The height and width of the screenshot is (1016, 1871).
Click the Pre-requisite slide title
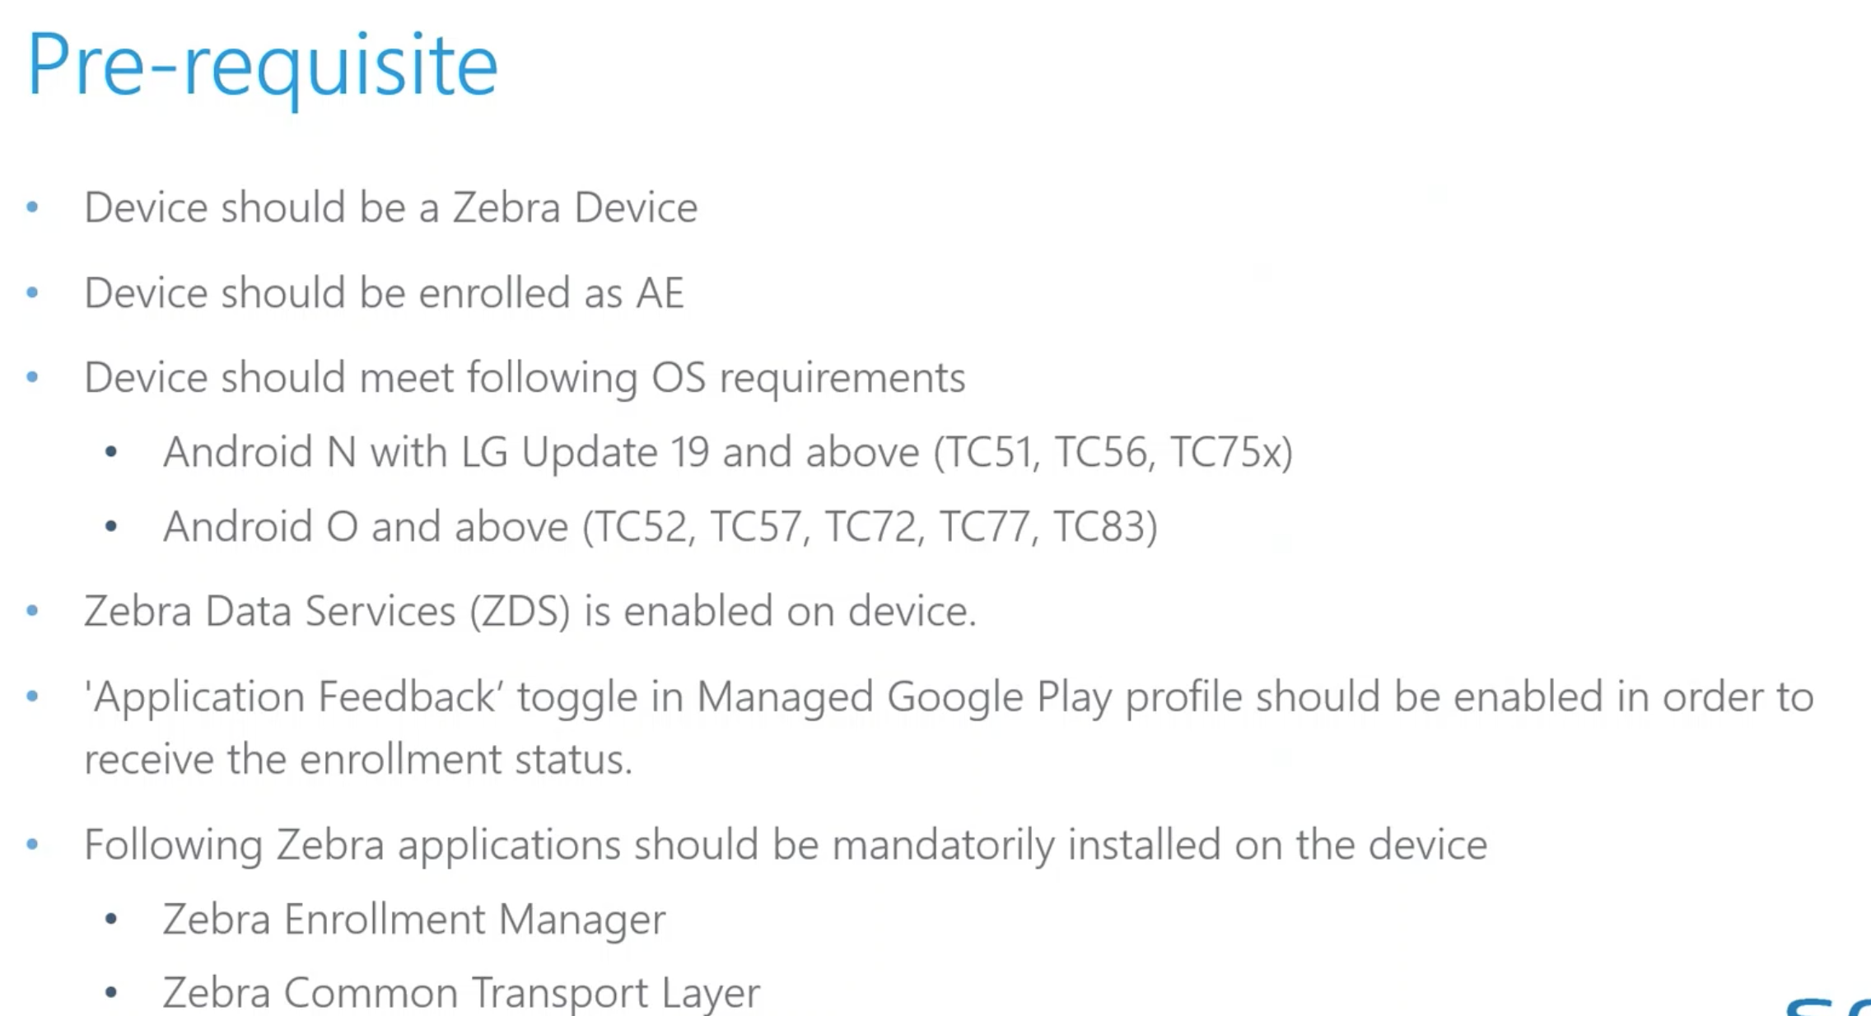click(x=262, y=66)
